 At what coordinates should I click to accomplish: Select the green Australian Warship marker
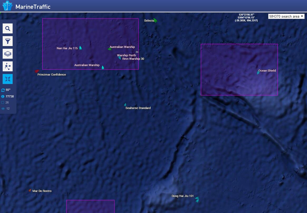(x=110, y=49)
